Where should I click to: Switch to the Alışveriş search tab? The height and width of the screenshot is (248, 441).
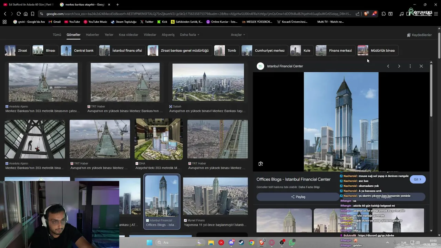pos(168,35)
